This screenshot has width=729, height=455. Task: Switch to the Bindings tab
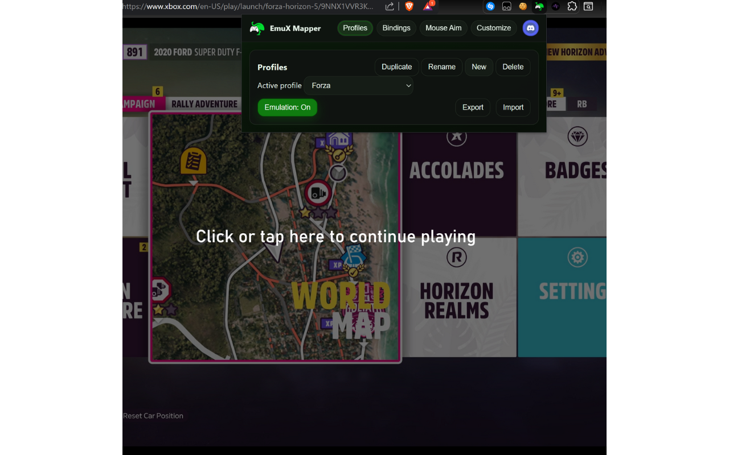click(x=396, y=28)
